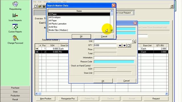Open the Purchase section in sidebar
The width and height of the screenshot is (182, 102).
coord(15,88)
